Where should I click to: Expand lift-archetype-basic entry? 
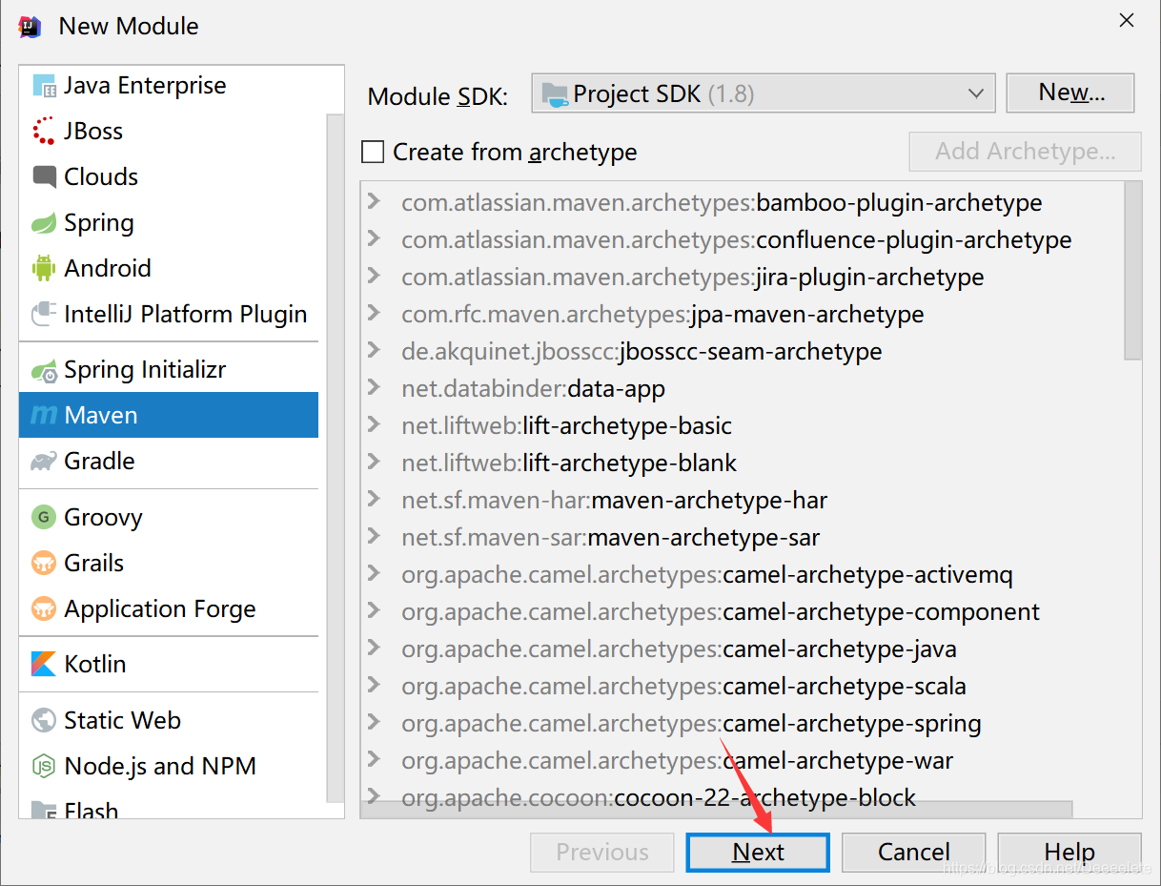[374, 425]
